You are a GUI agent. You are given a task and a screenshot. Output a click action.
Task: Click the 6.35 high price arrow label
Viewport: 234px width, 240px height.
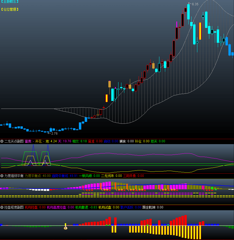tap(193, 4)
